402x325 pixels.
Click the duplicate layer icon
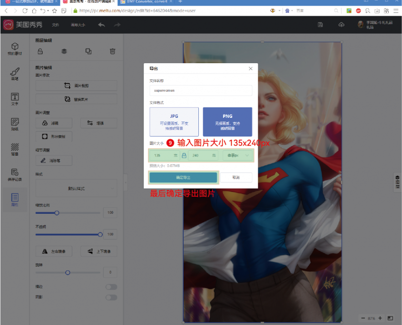pos(88,51)
